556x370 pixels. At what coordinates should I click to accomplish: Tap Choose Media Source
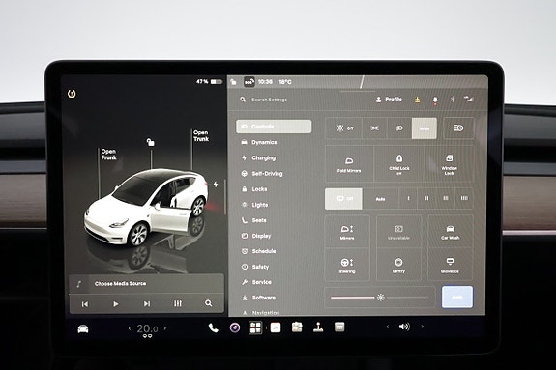pos(120,283)
